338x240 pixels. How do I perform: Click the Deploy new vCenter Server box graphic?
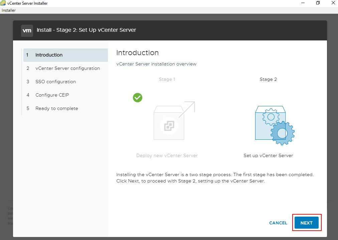click(174, 120)
